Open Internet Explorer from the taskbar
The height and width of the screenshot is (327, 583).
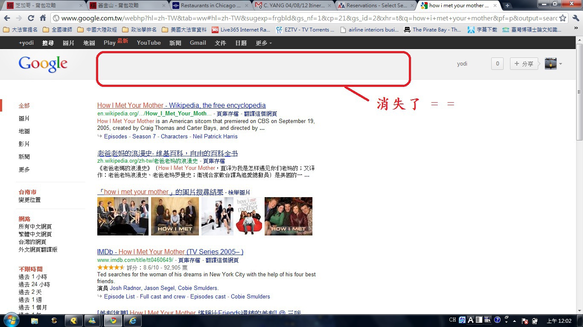click(x=133, y=321)
